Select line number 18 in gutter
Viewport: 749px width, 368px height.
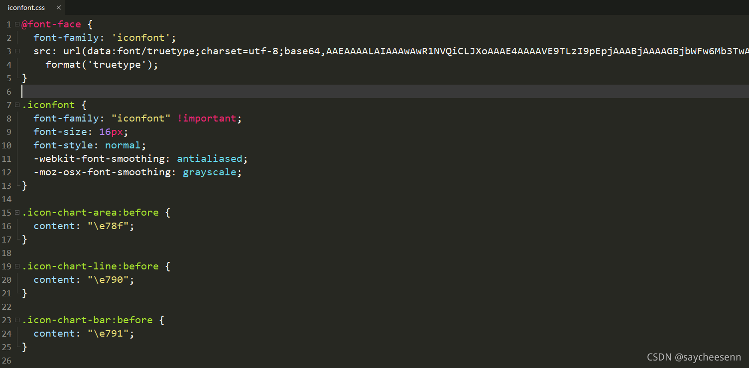click(x=7, y=253)
